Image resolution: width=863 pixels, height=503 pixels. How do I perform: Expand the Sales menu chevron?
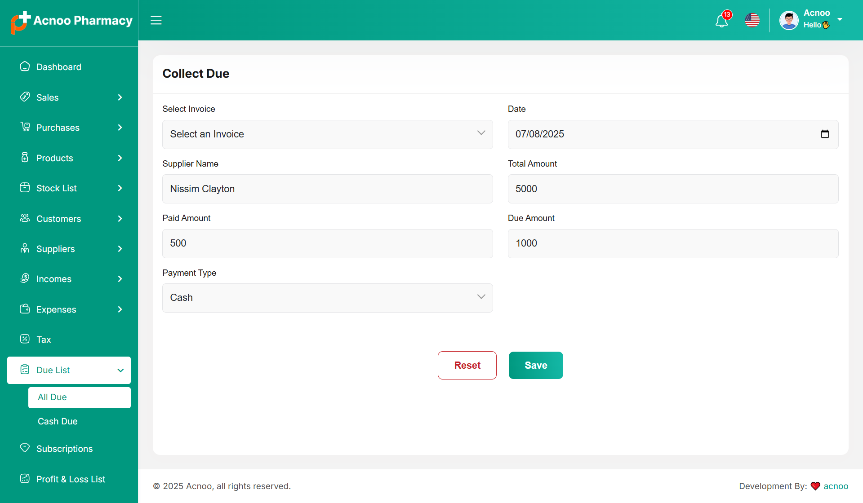pos(120,97)
